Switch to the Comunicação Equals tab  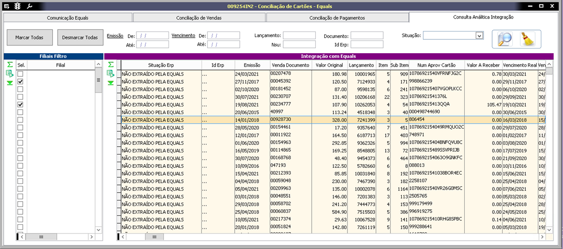[x=68, y=18]
